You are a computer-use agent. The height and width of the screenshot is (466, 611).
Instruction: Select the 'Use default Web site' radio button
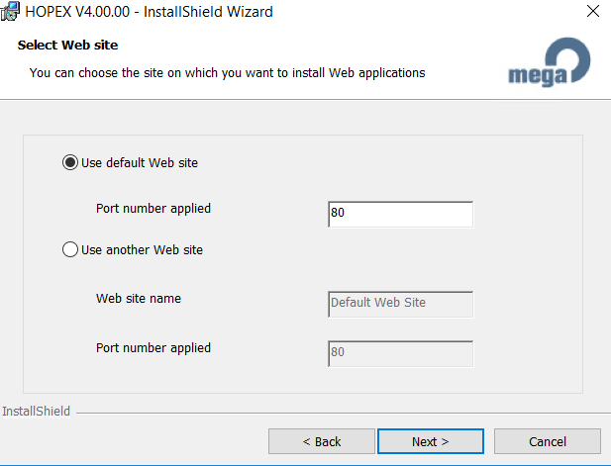point(70,163)
